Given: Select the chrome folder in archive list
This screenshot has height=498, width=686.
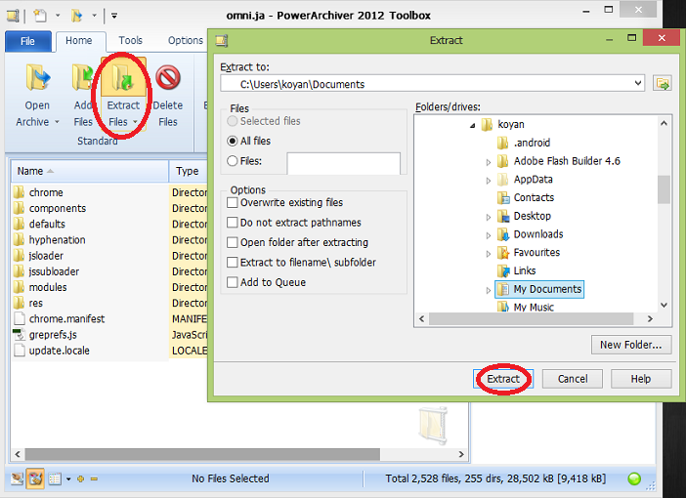Looking at the screenshot, I should click(46, 192).
